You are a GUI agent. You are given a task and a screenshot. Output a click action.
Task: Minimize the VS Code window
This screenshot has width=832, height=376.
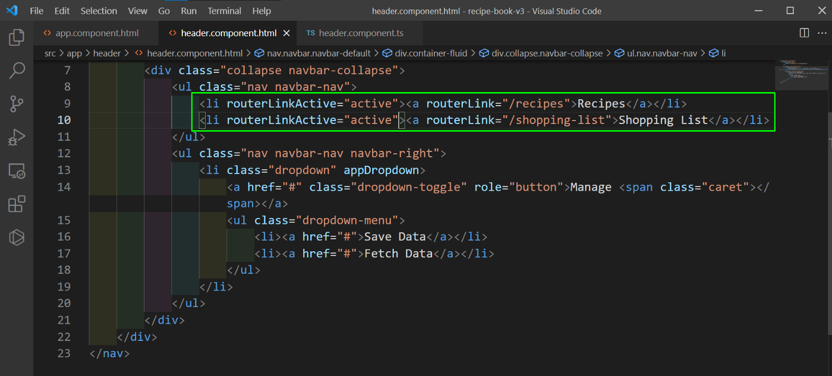[x=758, y=11]
